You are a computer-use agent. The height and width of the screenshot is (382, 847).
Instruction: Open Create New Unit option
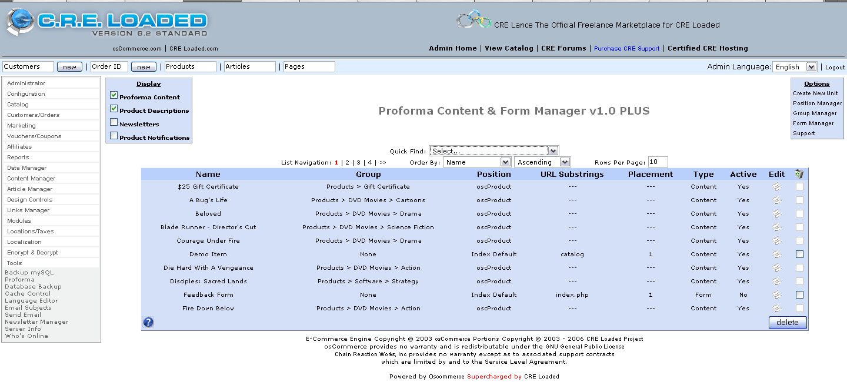click(815, 93)
